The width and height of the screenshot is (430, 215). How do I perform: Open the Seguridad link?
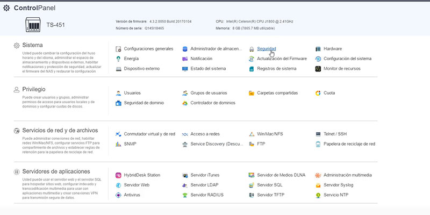pyautogui.click(x=266, y=49)
